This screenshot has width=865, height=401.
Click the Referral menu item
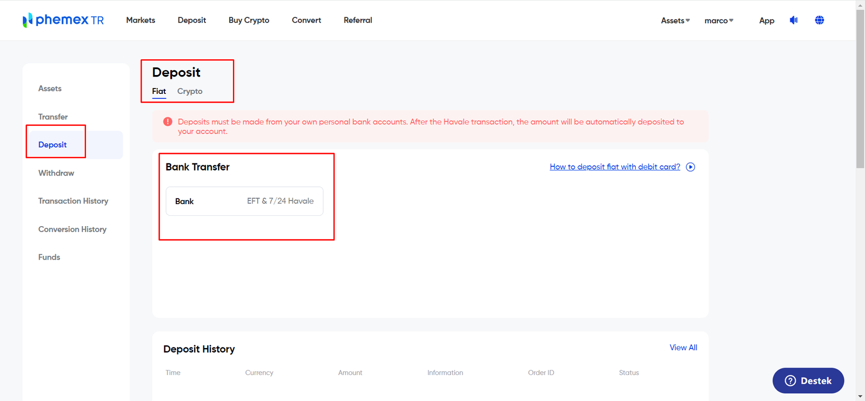click(x=358, y=20)
